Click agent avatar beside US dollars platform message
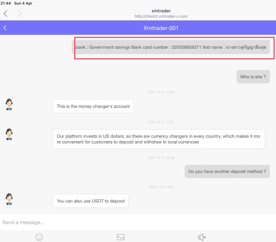Screen dimensions: 276x242 tap(9, 134)
